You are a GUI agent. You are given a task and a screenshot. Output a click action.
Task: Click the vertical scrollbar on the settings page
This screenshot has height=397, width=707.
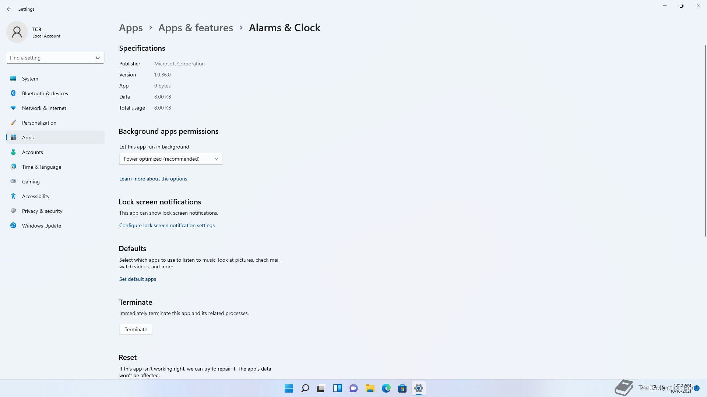point(705,141)
